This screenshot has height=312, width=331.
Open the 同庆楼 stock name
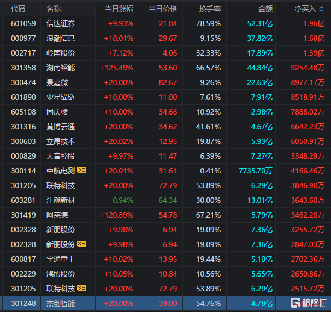point(57,112)
